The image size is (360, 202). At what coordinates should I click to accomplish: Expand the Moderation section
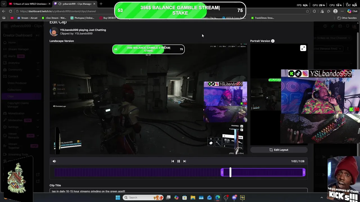click(x=21, y=120)
